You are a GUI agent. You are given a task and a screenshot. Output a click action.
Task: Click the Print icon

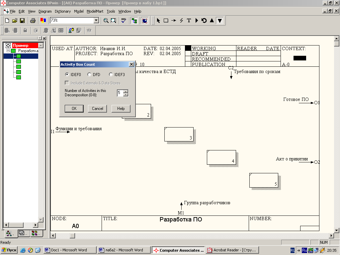(x=33, y=21)
